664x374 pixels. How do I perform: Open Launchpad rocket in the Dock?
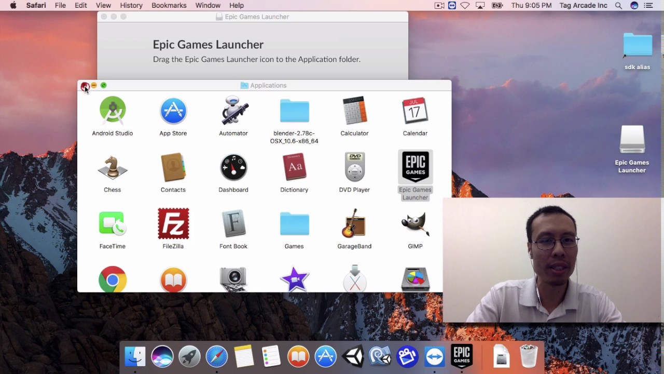pyautogui.click(x=189, y=356)
